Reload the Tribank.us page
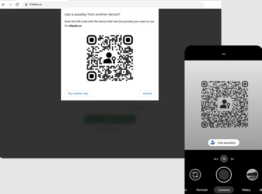This screenshot has height=194, width=262. pyautogui.click(x=17, y=4)
